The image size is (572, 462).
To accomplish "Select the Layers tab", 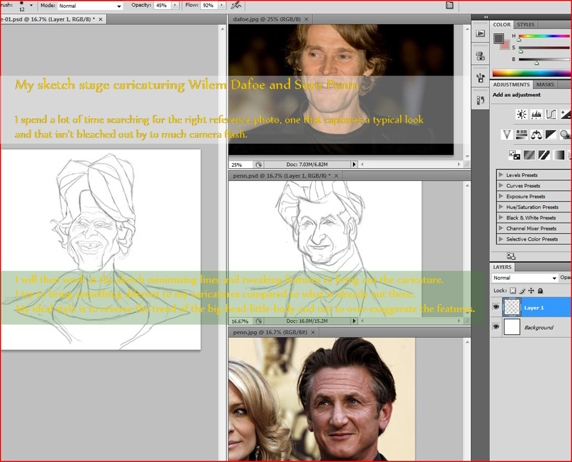I will [x=502, y=268].
